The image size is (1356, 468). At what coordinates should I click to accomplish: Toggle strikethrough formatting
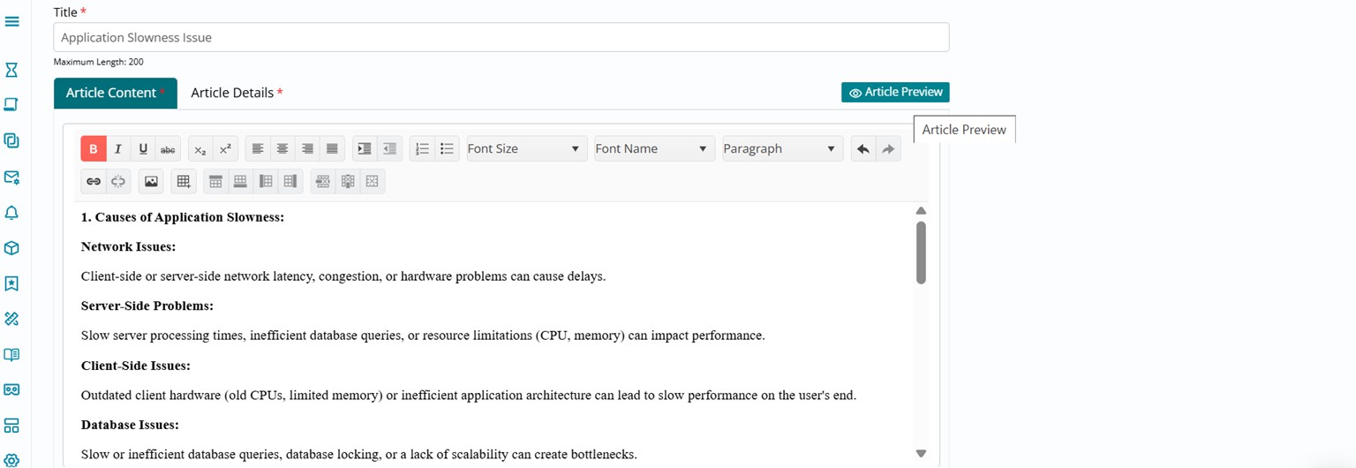tap(168, 148)
